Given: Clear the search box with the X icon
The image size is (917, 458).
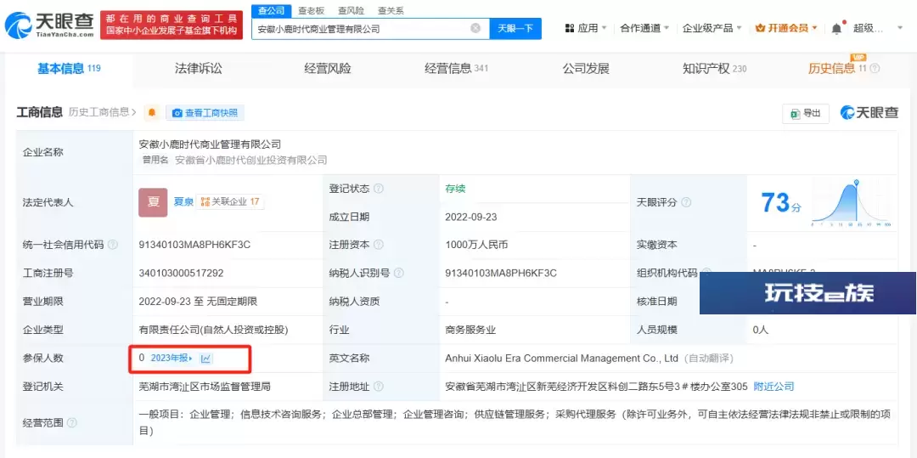Looking at the screenshot, I should 475,28.
